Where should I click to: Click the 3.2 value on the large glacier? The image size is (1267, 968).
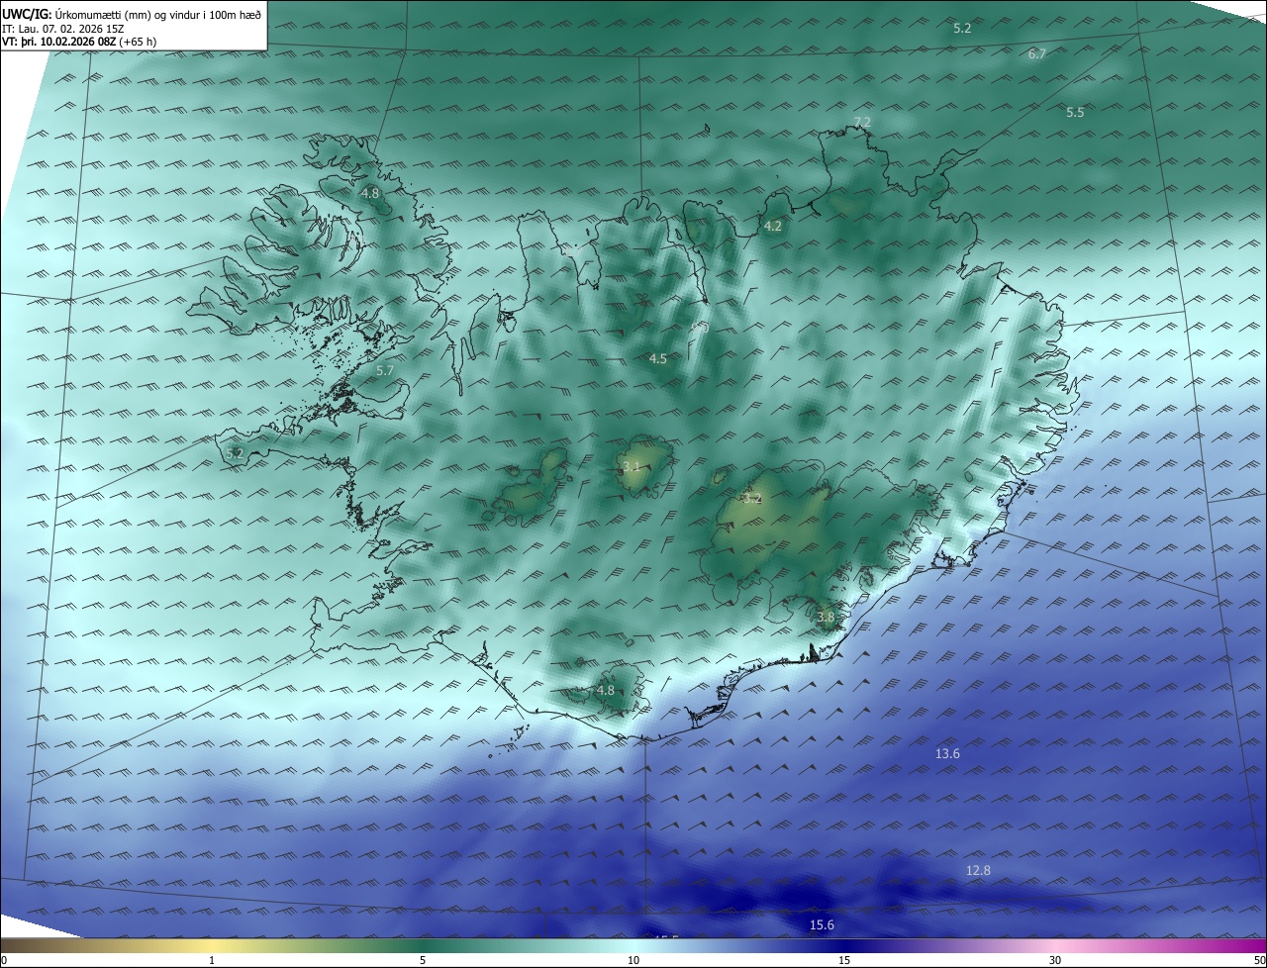tap(752, 499)
